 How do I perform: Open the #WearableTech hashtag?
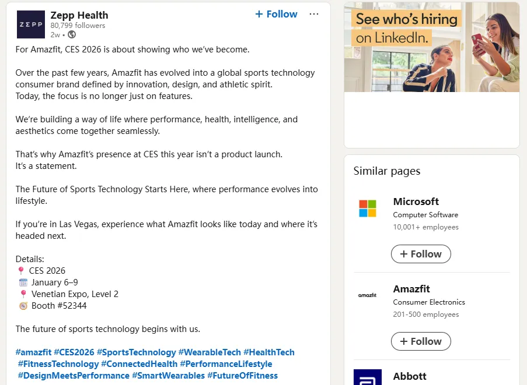[x=210, y=352]
